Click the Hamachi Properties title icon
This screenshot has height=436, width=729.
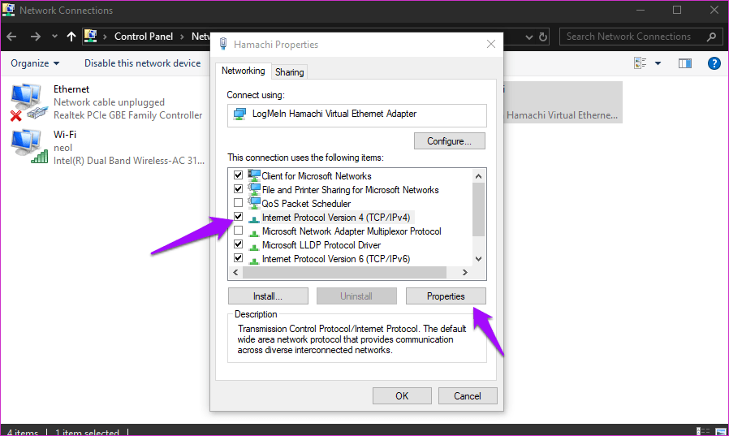coord(223,44)
